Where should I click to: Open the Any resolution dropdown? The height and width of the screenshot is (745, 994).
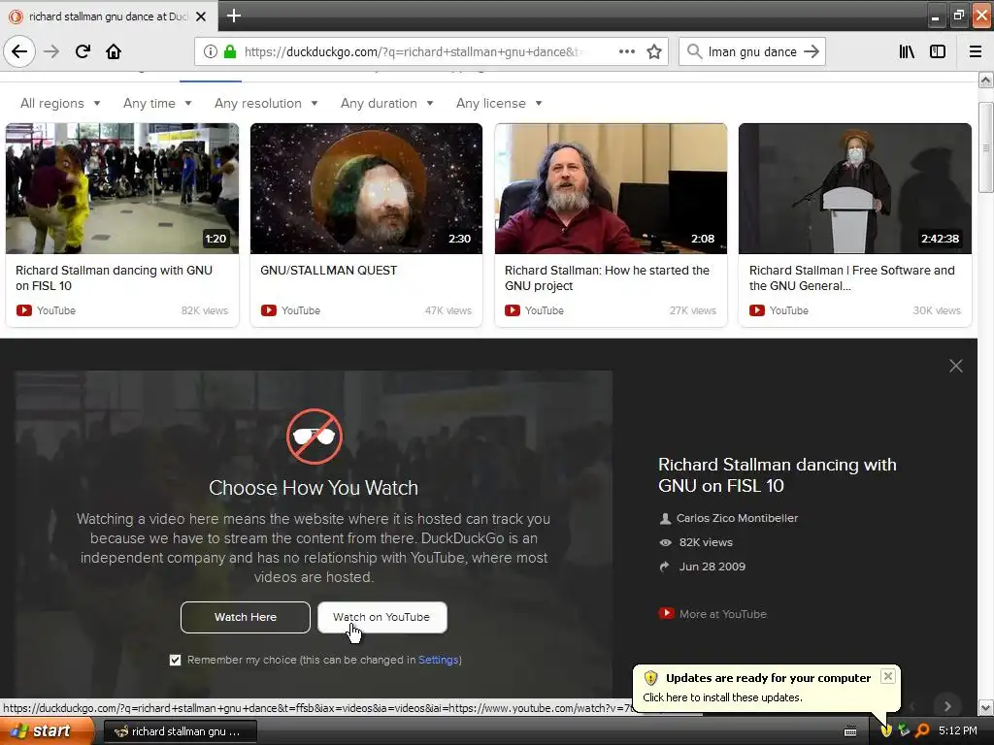266,103
